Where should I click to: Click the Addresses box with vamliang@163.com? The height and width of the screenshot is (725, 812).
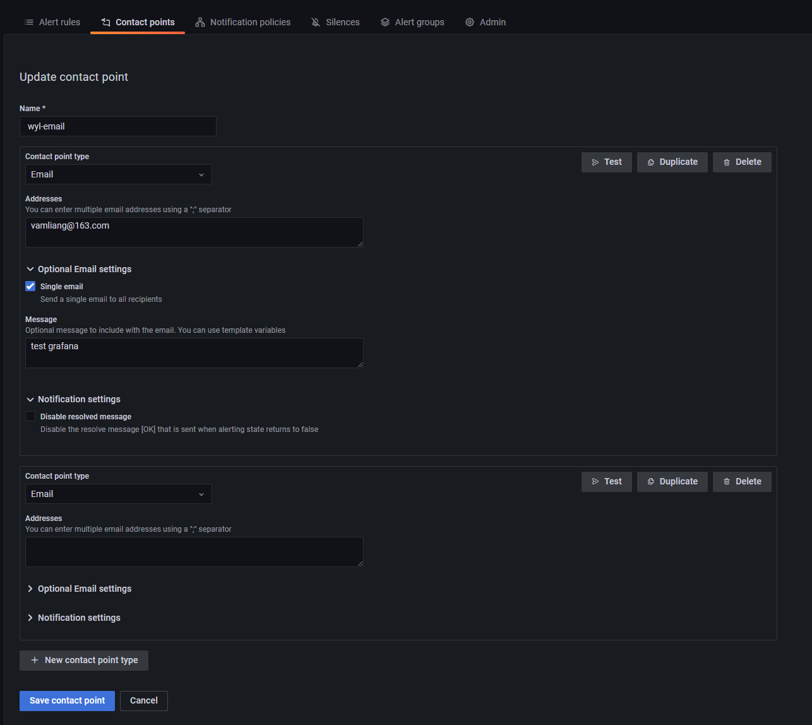pyautogui.click(x=194, y=232)
